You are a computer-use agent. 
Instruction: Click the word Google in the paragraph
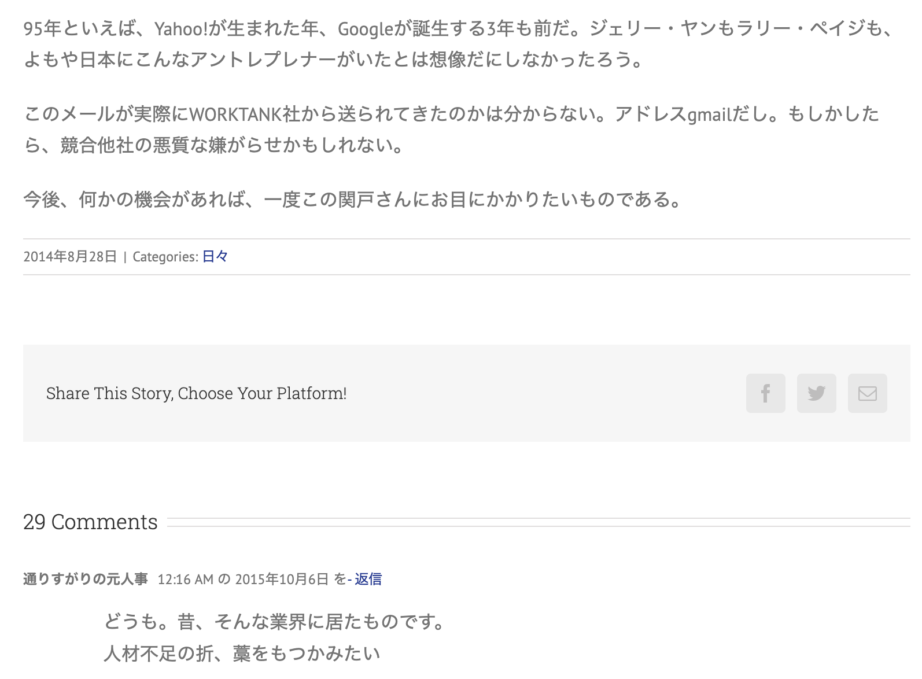[x=365, y=28]
